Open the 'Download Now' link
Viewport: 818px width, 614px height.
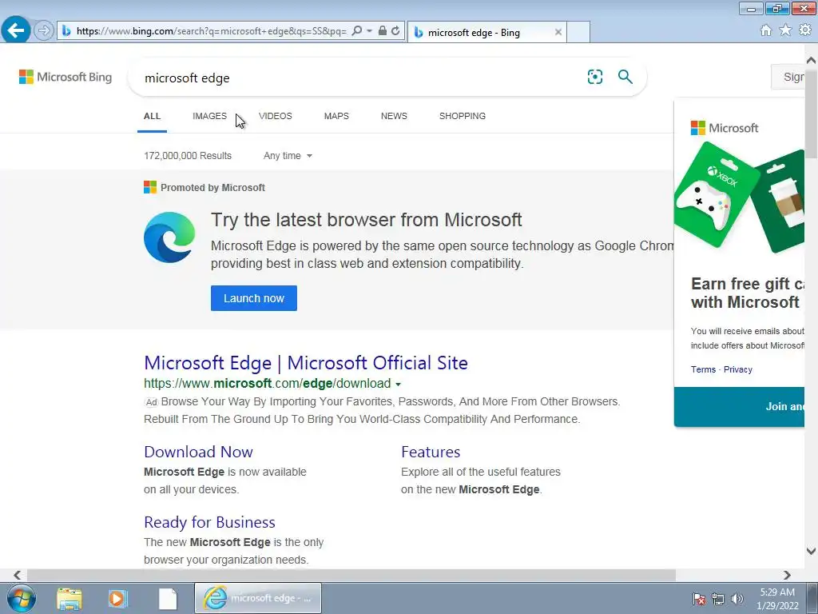coord(198,452)
